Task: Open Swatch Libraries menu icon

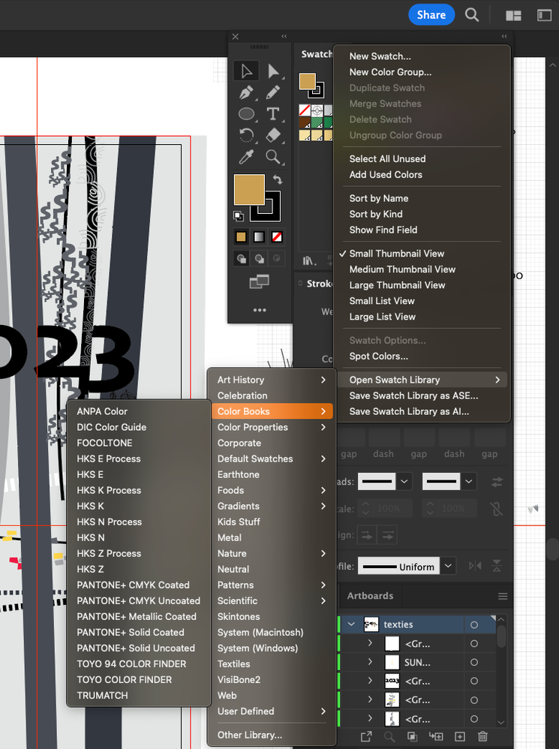Action: [309, 260]
